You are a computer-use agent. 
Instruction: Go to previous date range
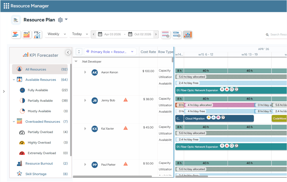coord(93,34)
